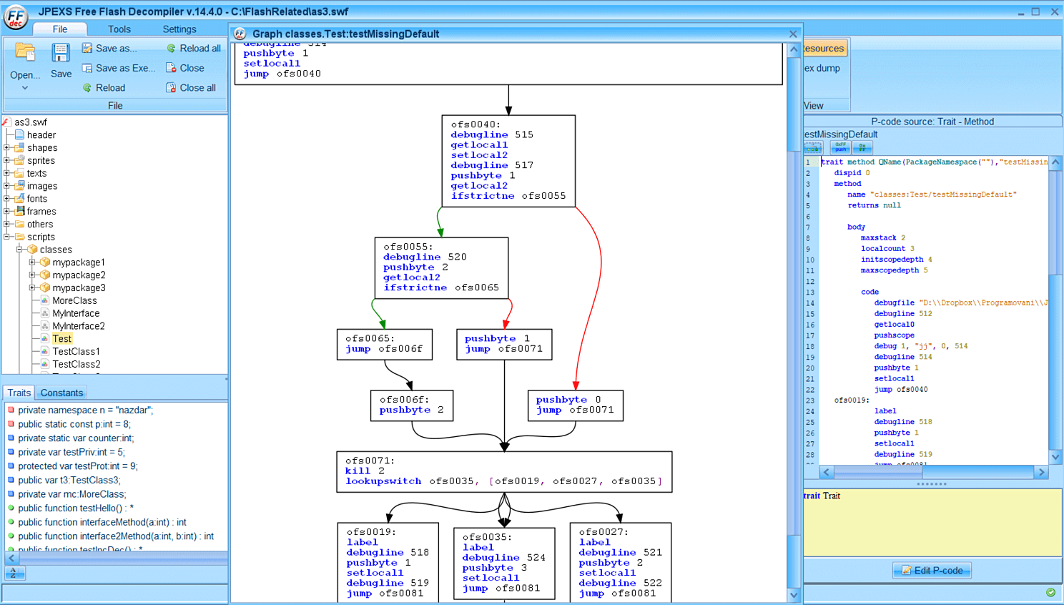This screenshot has height=605, width=1064.
Task: Click the Resources button in ribbon
Action: (824, 49)
